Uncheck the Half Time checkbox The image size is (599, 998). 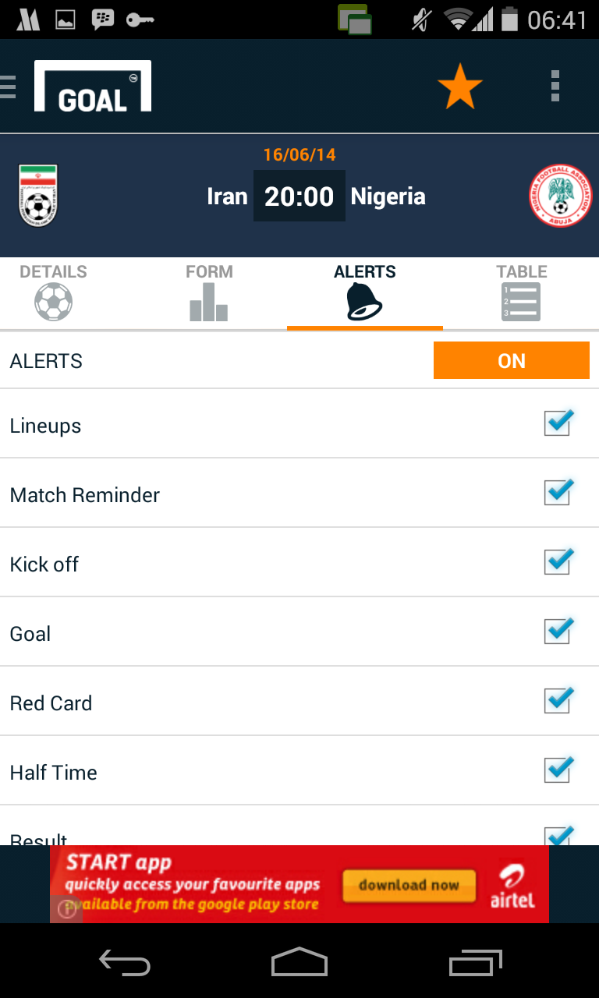click(x=558, y=770)
